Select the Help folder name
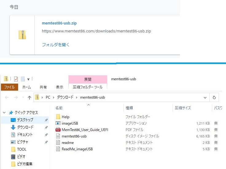The width and height of the screenshot is (226, 169). pyautogui.click(x=66, y=117)
